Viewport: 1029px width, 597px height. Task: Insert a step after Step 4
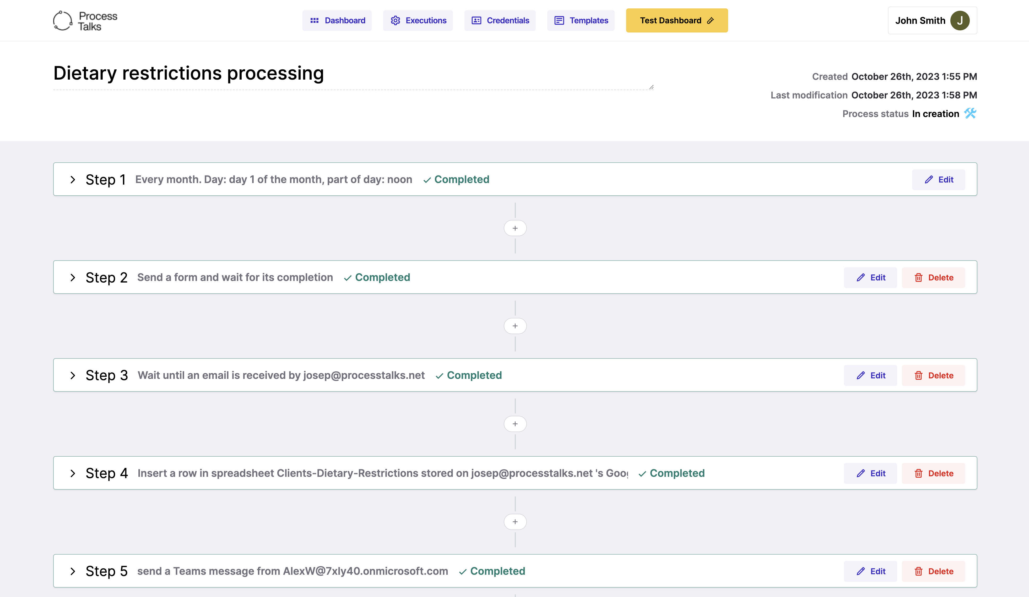515,522
